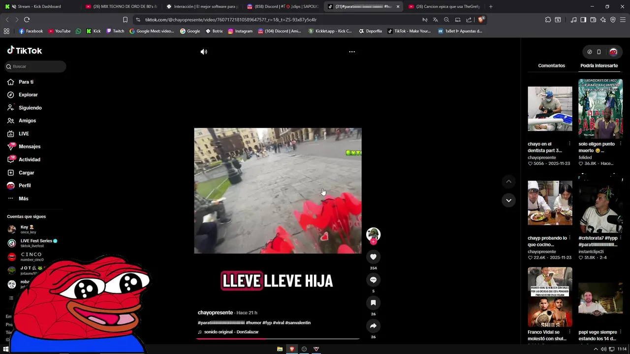Open Windows Start menu

(x=6, y=349)
